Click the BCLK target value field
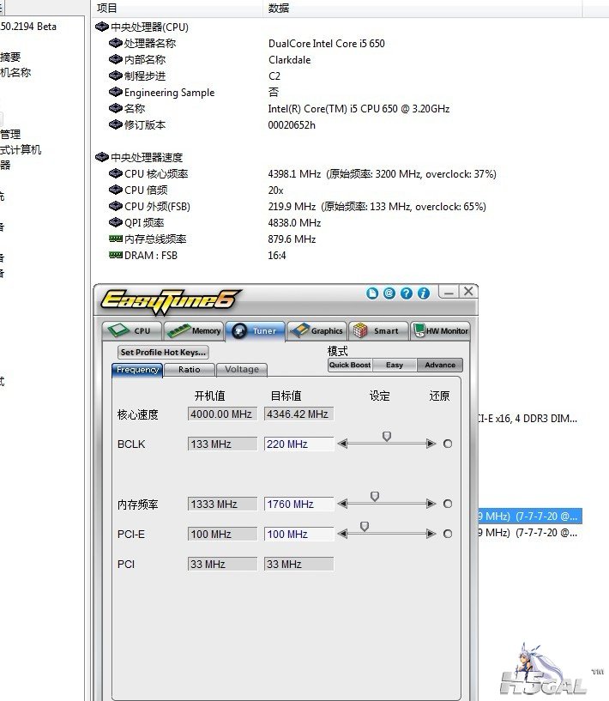Screen dimensions: 609x701 pyautogui.click(x=298, y=444)
